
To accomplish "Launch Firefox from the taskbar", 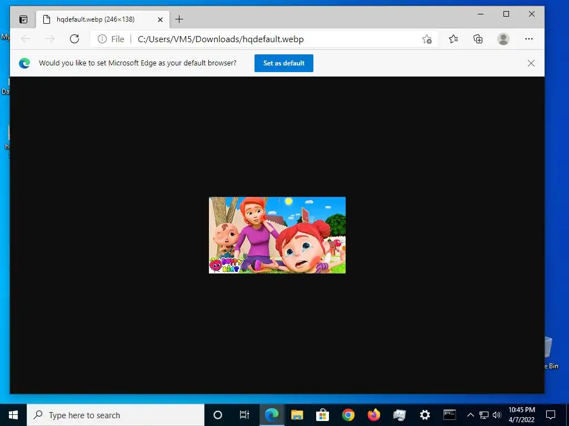I will 373,415.
